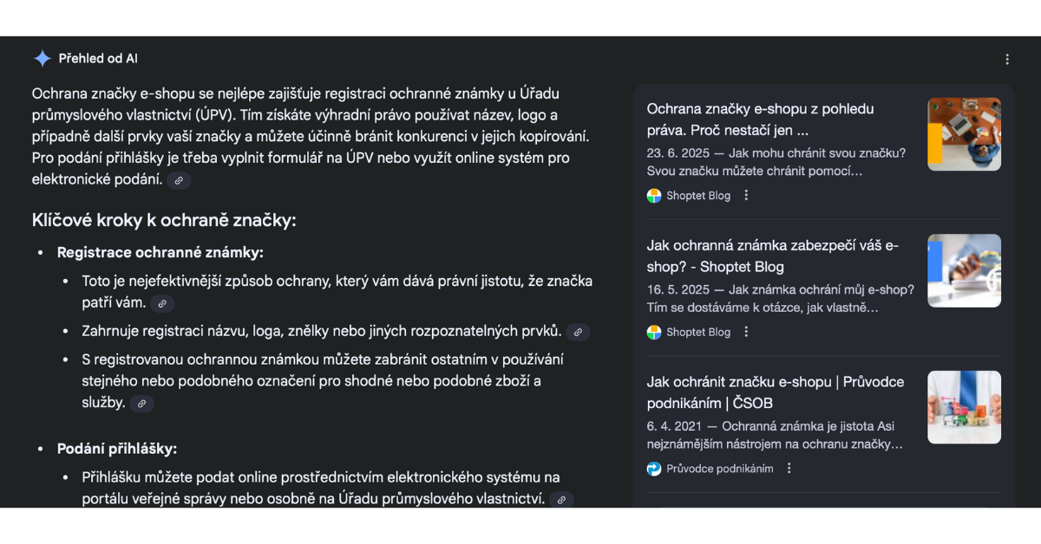Screen dimensions: 1041x544
Task: Open more options for second Shoptet Blog result
Action: tap(746, 332)
